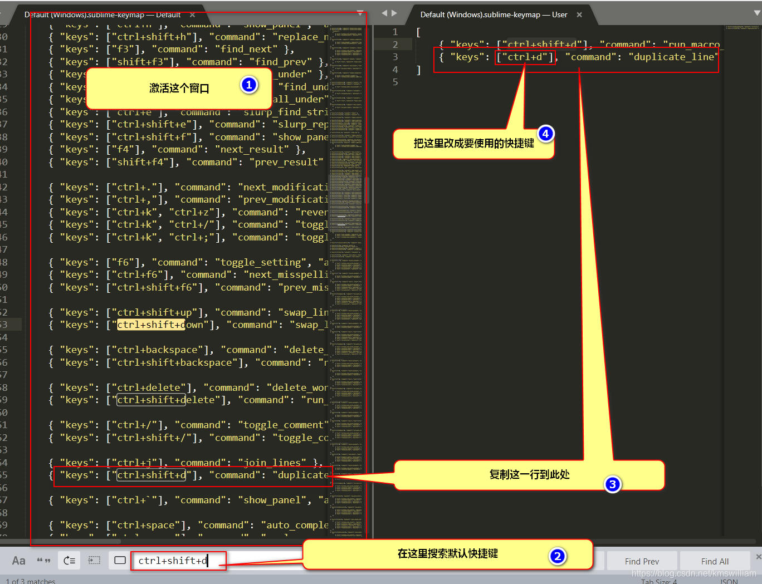Open right pane tab list dropdown arrow

point(756,13)
